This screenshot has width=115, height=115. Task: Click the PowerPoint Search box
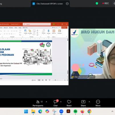(37, 24)
